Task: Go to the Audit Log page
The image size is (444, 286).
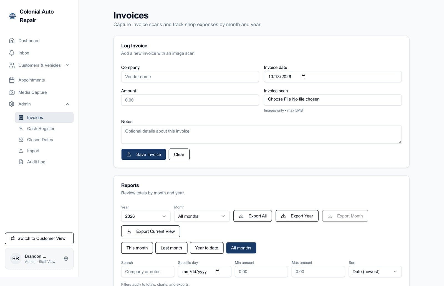Action: 44,162
